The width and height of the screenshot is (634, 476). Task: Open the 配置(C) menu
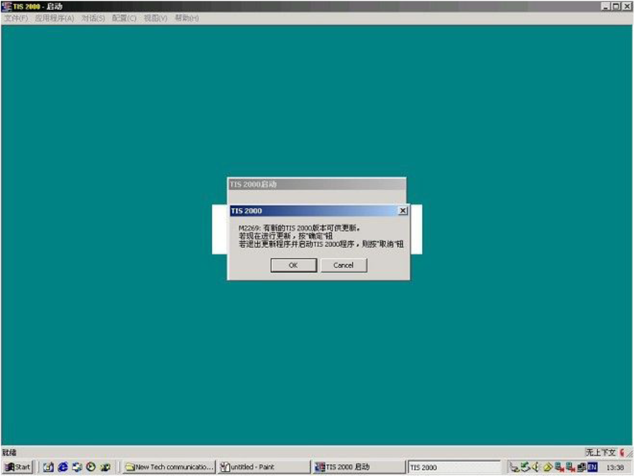[x=124, y=18]
